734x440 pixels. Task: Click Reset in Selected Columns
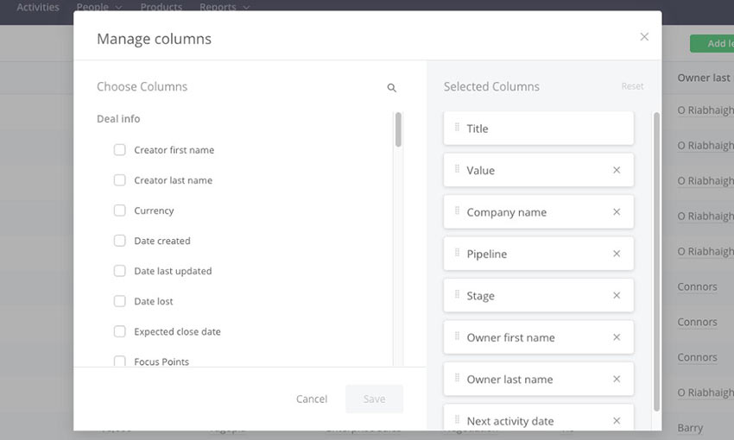click(632, 86)
